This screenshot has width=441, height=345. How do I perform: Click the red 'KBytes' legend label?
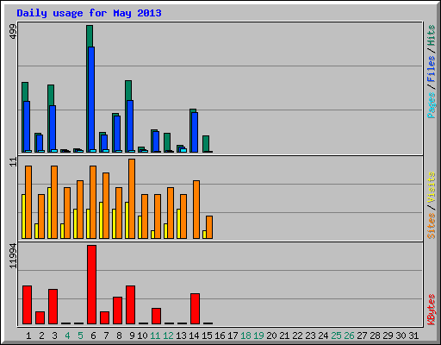(x=432, y=310)
